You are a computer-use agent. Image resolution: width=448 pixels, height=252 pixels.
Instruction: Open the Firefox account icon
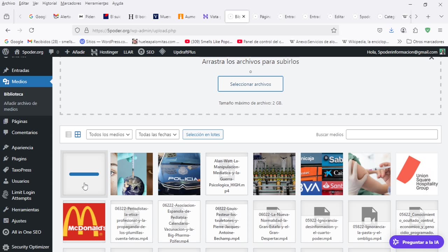coord(404,30)
